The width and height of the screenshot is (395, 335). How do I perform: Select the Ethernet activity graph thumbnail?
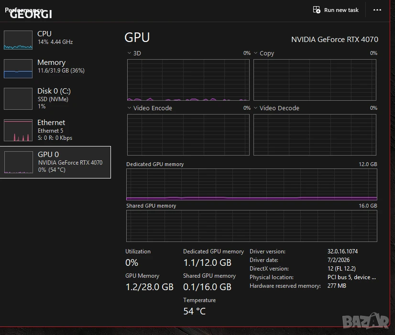[18, 130]
